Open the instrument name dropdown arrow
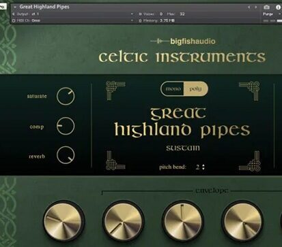This screenshot has width=282, height=247. click(15, 7)
